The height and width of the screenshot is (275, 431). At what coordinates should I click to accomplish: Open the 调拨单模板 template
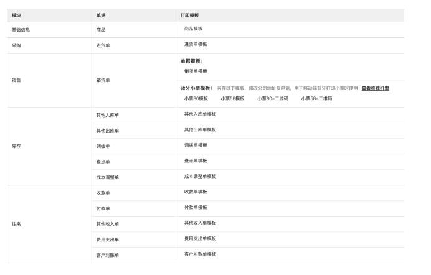195,145
